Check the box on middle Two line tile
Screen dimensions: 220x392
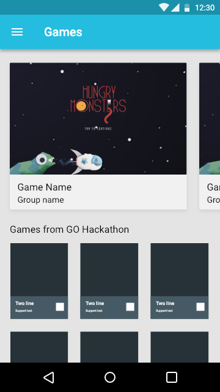click(130, 307)
